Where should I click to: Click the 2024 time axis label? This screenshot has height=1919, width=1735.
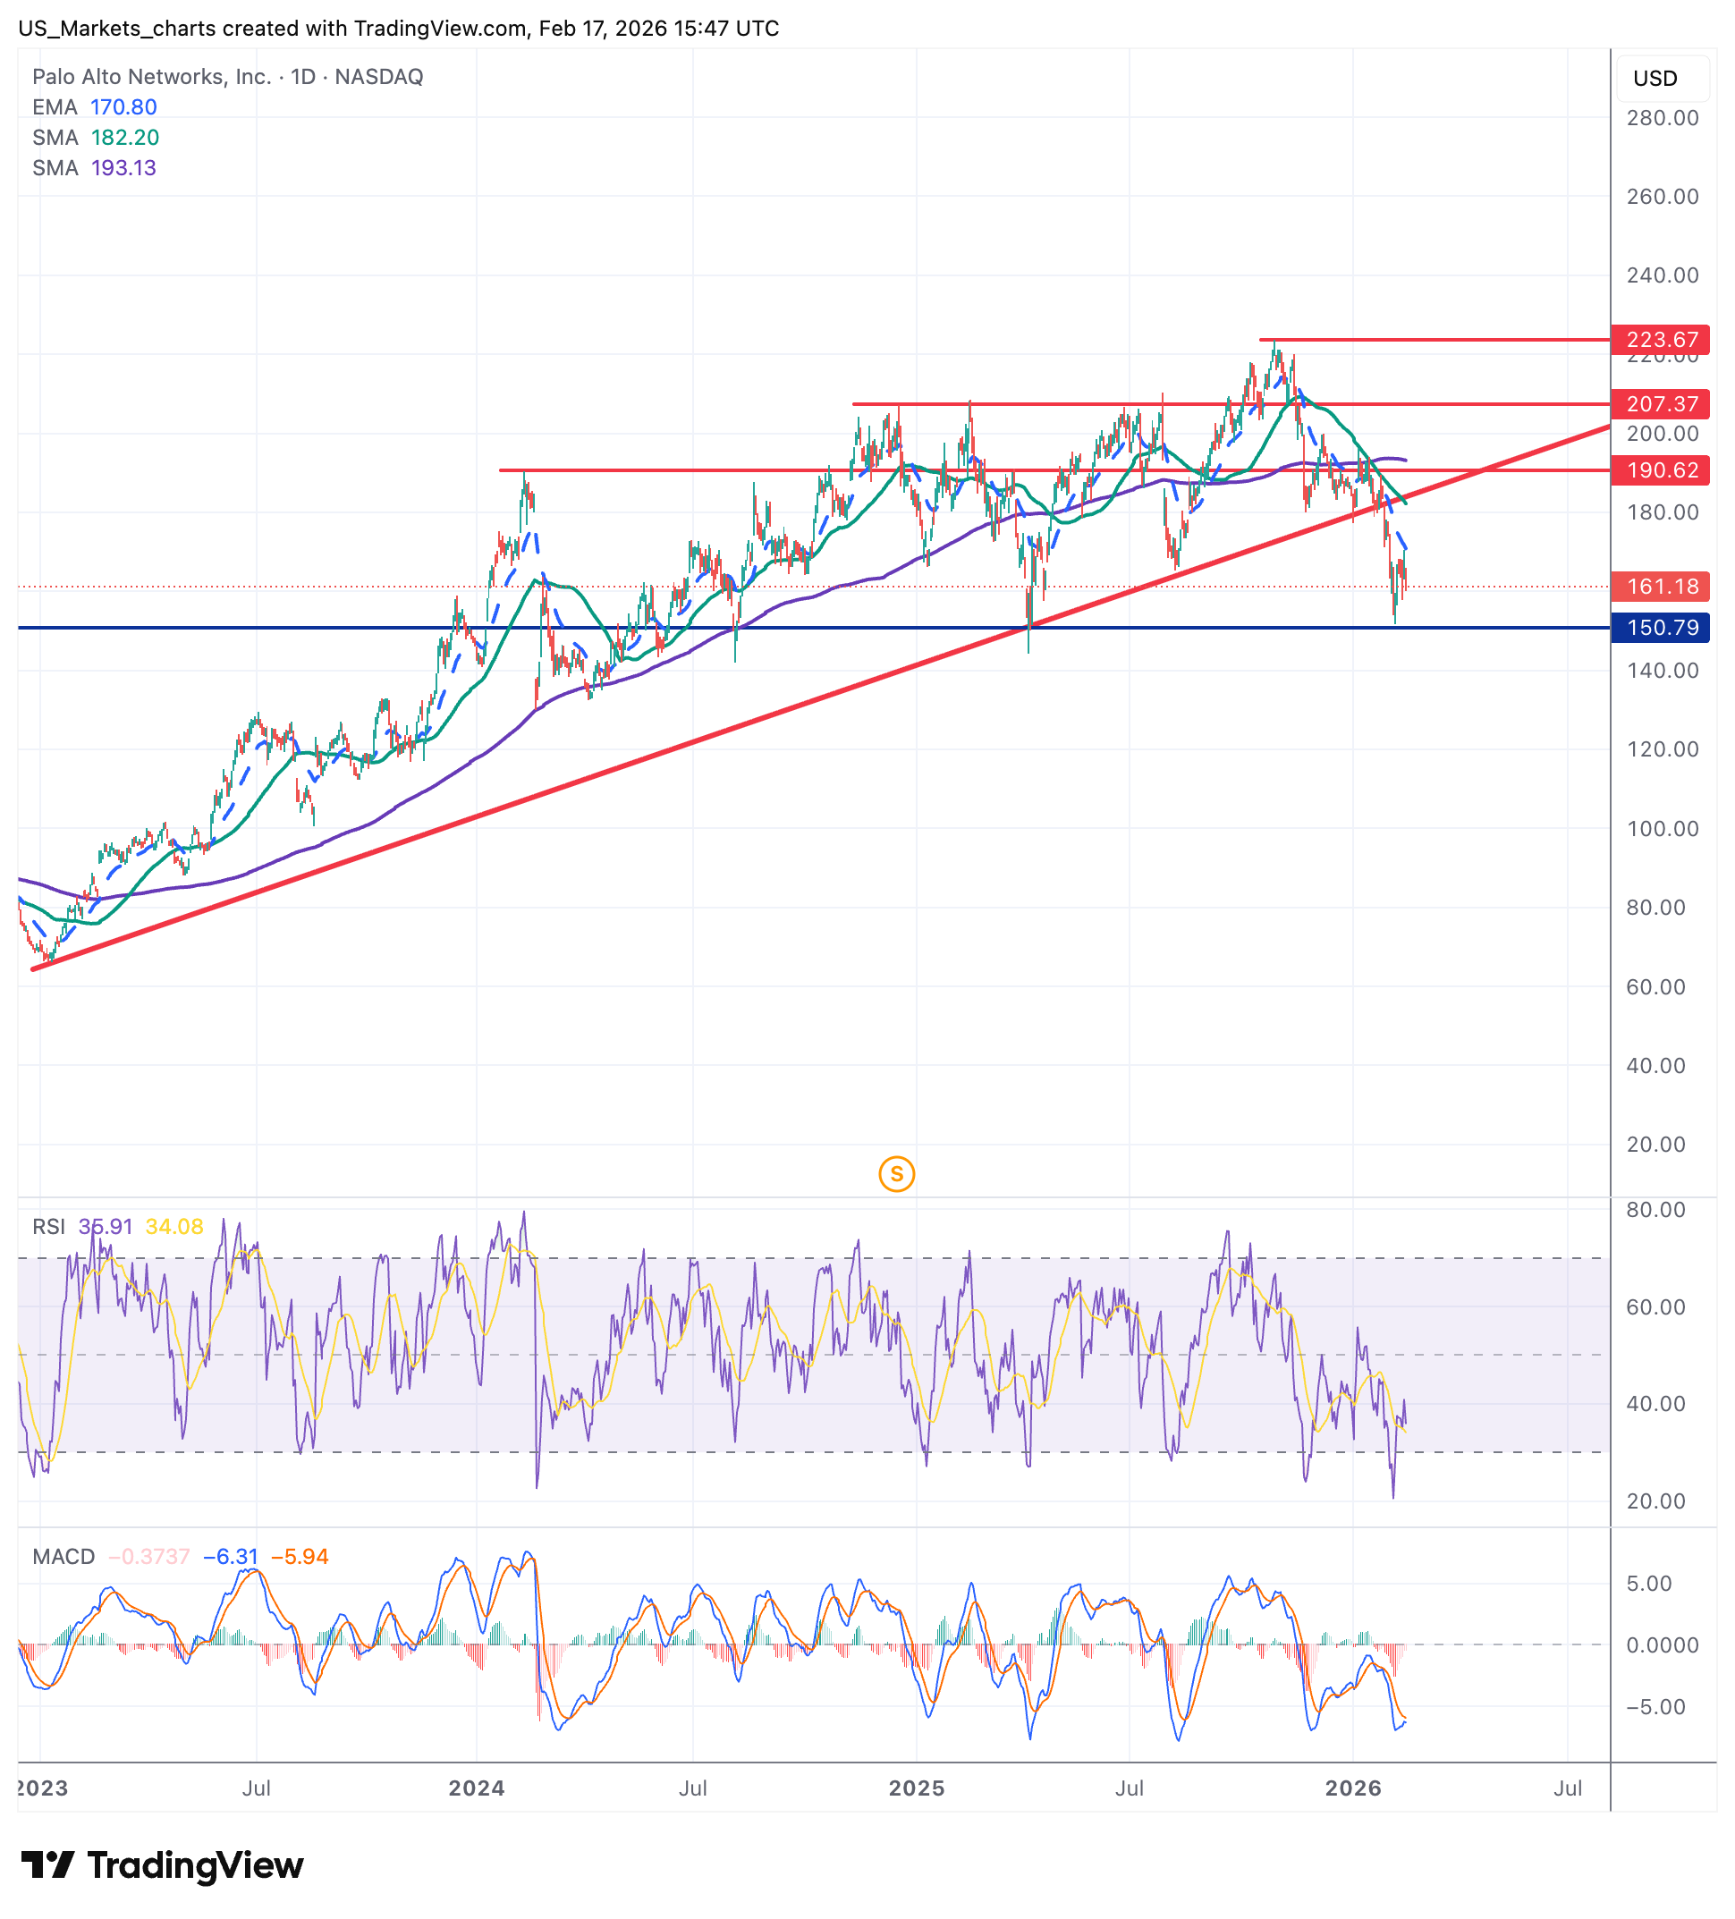(x=476, y=1788)
